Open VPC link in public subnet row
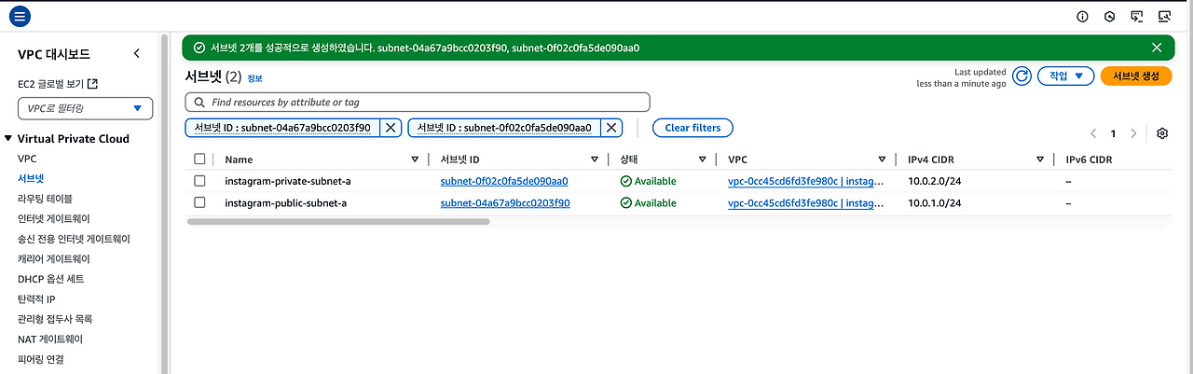This screenshot has height=374, width=1193. pyautogui.click(x=806, y=202)
